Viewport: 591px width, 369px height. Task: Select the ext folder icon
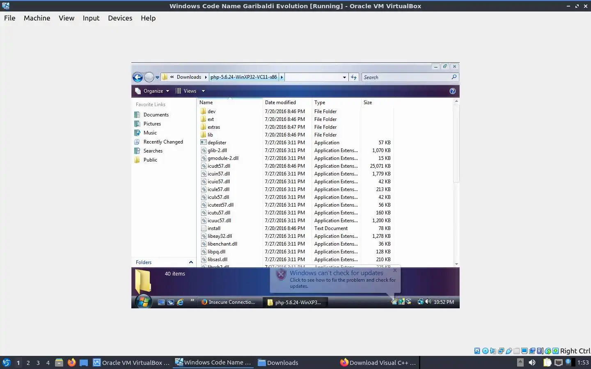tap(203, 119)
